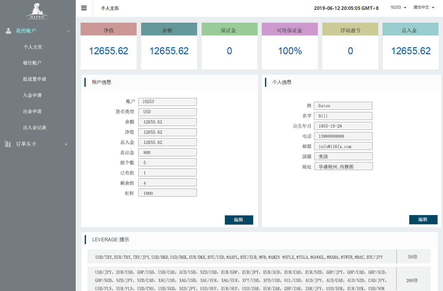
Task: Open 出入金记录 page
Action: click(34, 127)
